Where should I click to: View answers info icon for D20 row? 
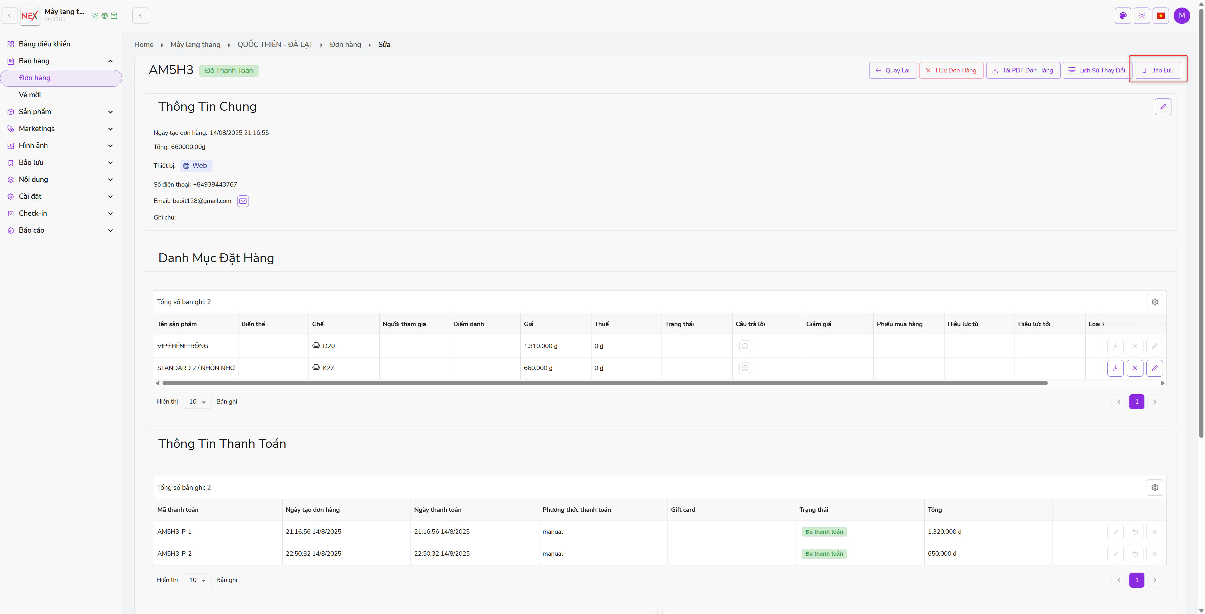[x=745, y=347]
